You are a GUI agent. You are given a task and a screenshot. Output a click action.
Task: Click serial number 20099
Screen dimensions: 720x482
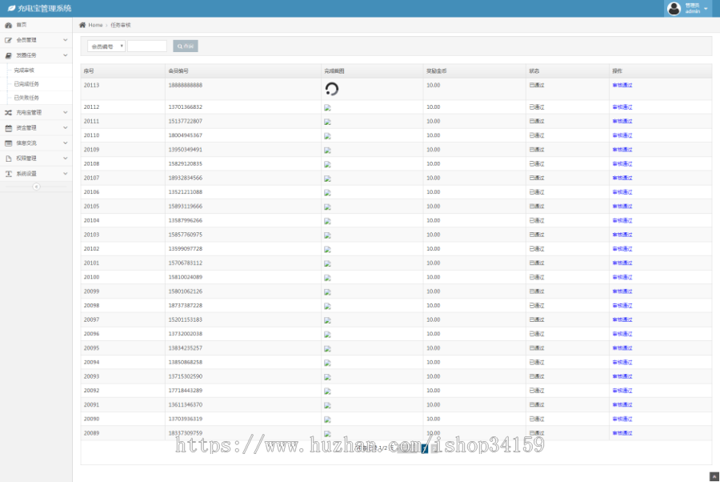coord(91,291)
